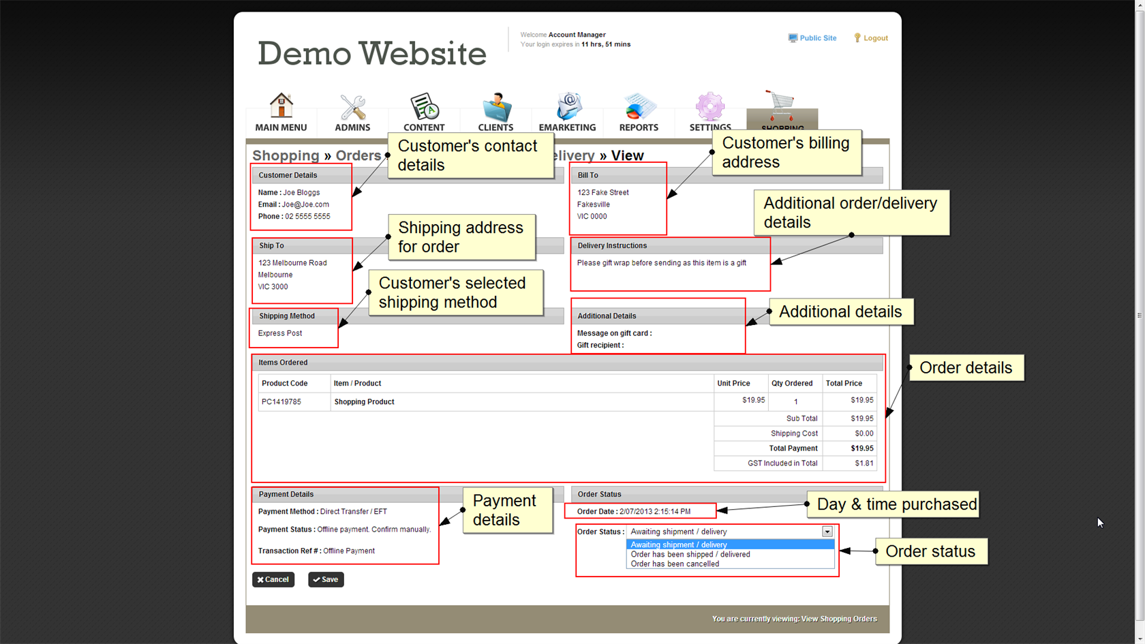Select the Clients navigation icon
Image resolution: width=1145 pixels, height=644 pixels.
(495, 108)
